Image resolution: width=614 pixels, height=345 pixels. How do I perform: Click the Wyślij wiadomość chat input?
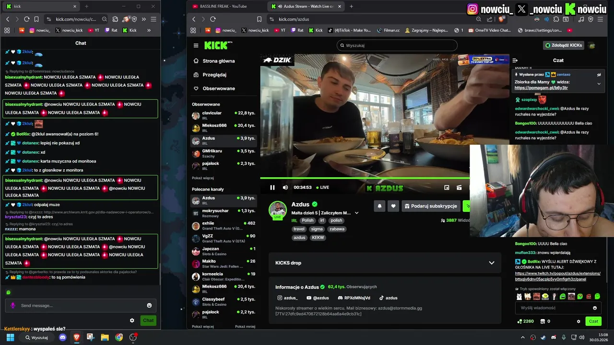554,308
